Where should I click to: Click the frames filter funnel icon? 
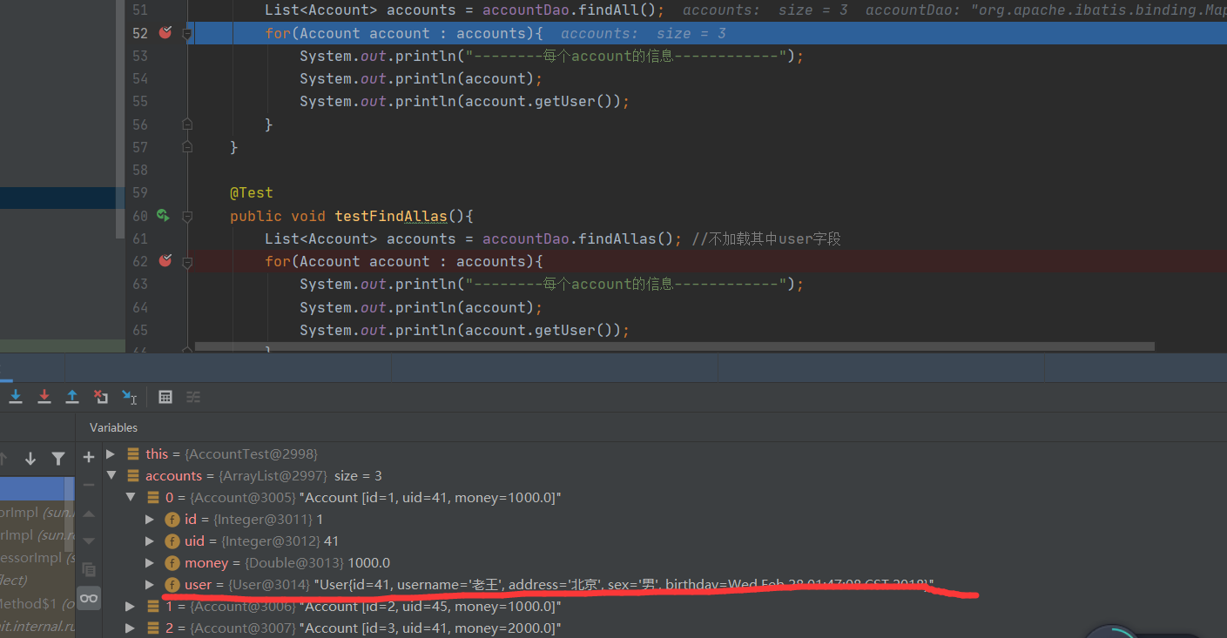click(x=57, y=458)
